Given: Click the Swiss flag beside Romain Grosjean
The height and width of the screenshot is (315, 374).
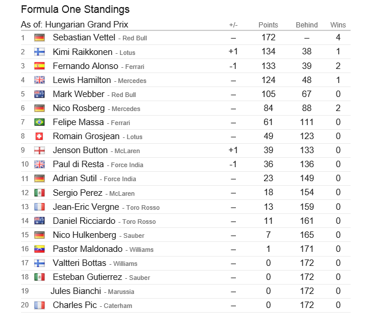Looking at the screenshot, I should coord(40,136).
